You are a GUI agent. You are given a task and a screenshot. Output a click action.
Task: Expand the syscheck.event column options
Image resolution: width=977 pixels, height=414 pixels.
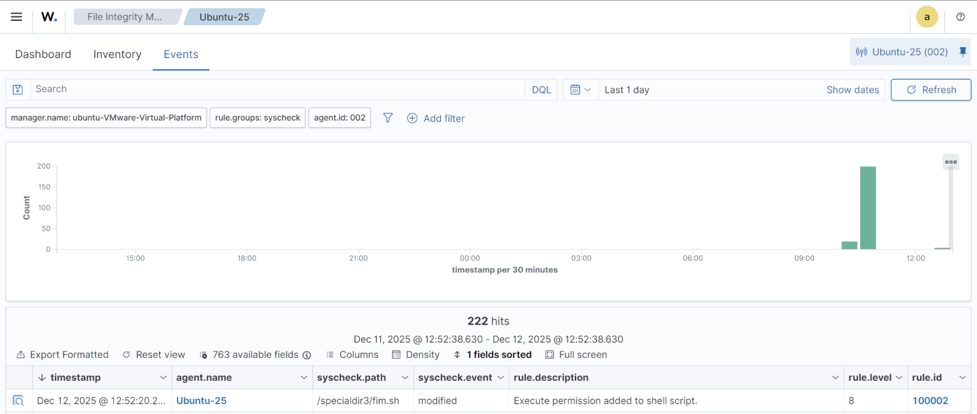pyautogui.click(x=500, y=377)
